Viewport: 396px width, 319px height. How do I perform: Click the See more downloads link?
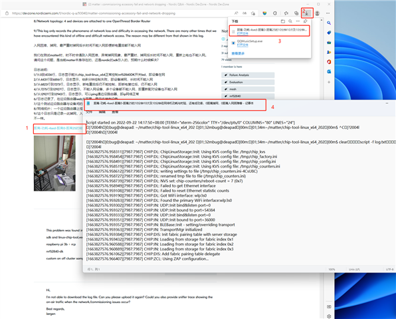pos(238,54)
